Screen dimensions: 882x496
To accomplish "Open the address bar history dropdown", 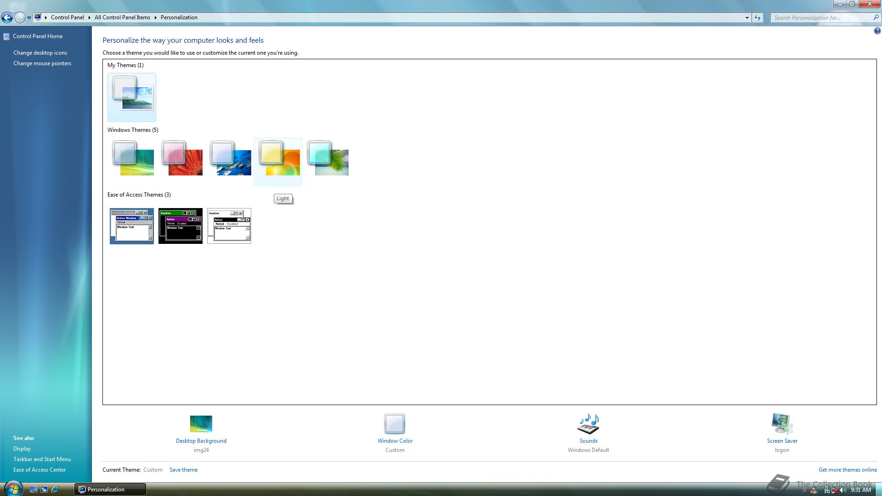I will [747, 18].
